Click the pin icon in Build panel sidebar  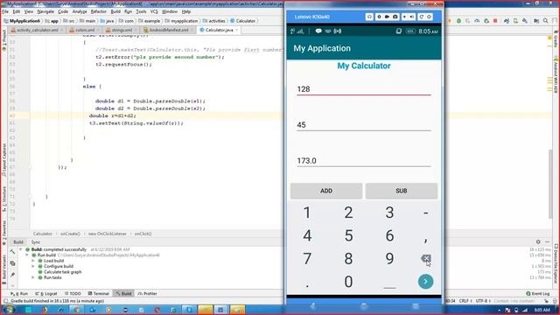coord(12,275)
